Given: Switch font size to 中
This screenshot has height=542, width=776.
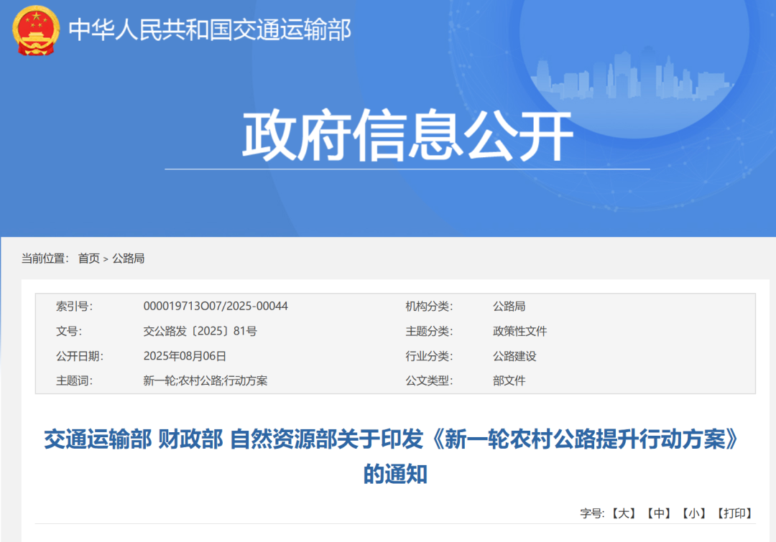Looking at the screenshot, I should pos(658,513).
